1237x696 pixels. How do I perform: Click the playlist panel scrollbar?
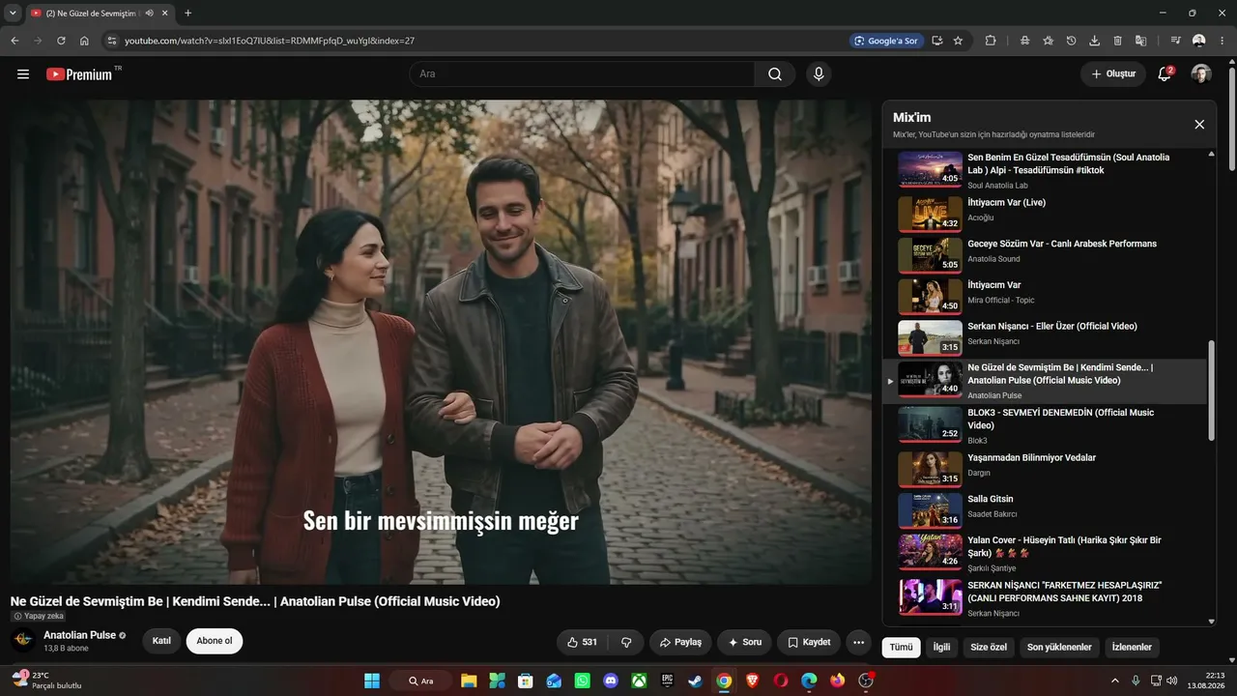(x=1212, y=391)
